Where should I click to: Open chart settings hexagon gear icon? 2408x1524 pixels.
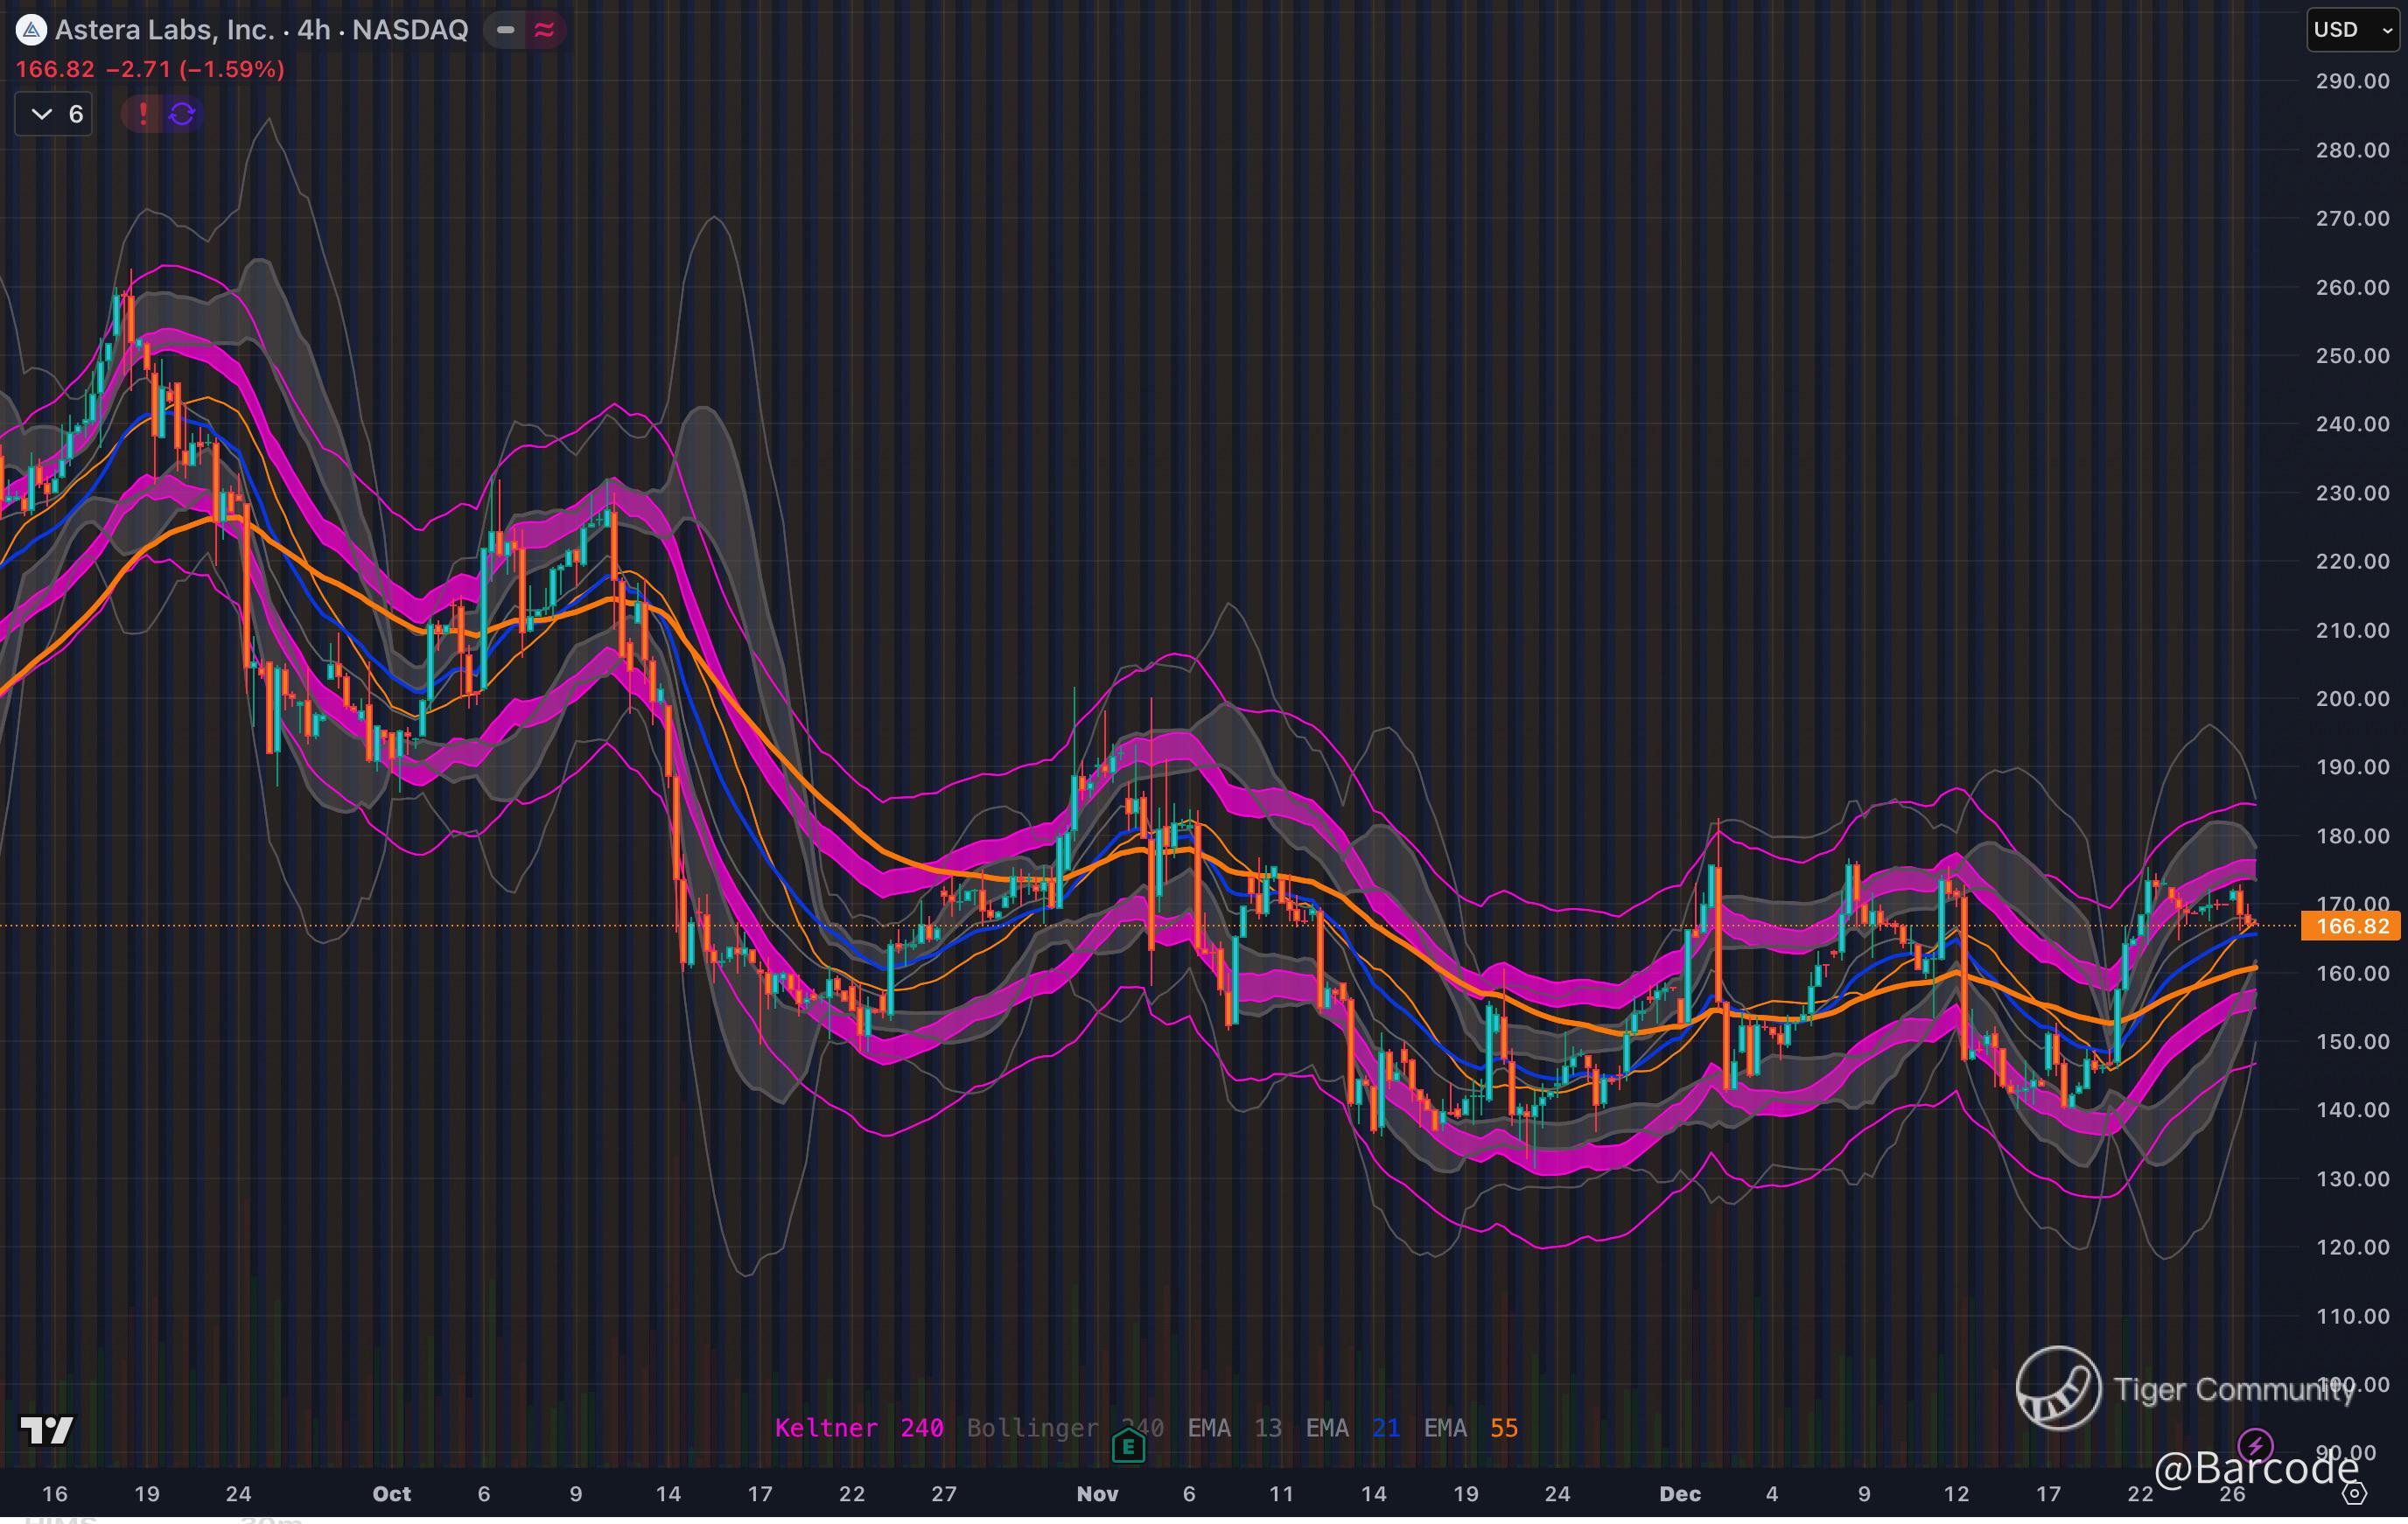(2355, 1494)
